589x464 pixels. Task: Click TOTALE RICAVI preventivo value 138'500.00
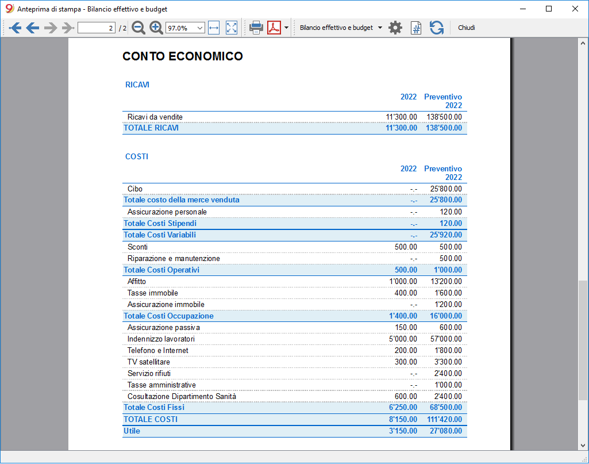tap(444, 128)
